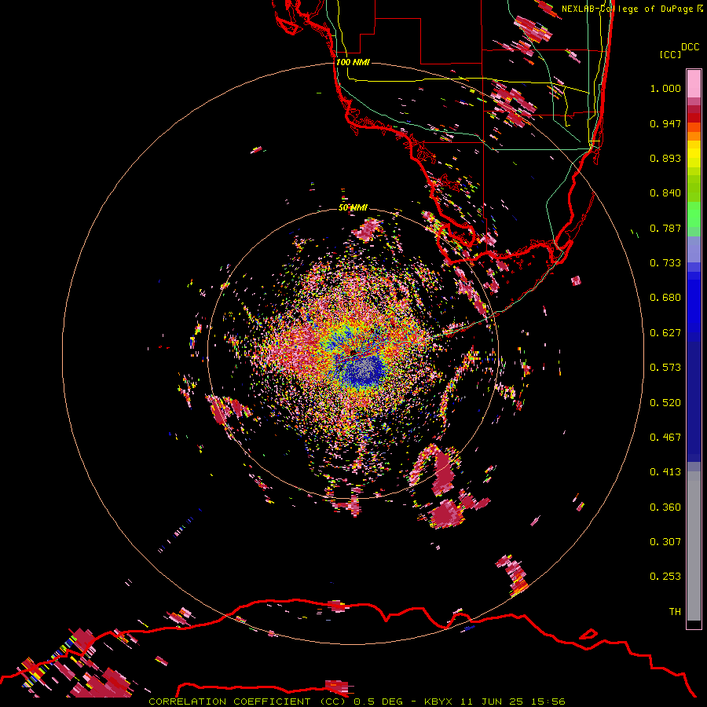The height and width of the screenshot is (707, 707).
Task: Click the light pink top segment of the color bar
Action: click(694, 84)
